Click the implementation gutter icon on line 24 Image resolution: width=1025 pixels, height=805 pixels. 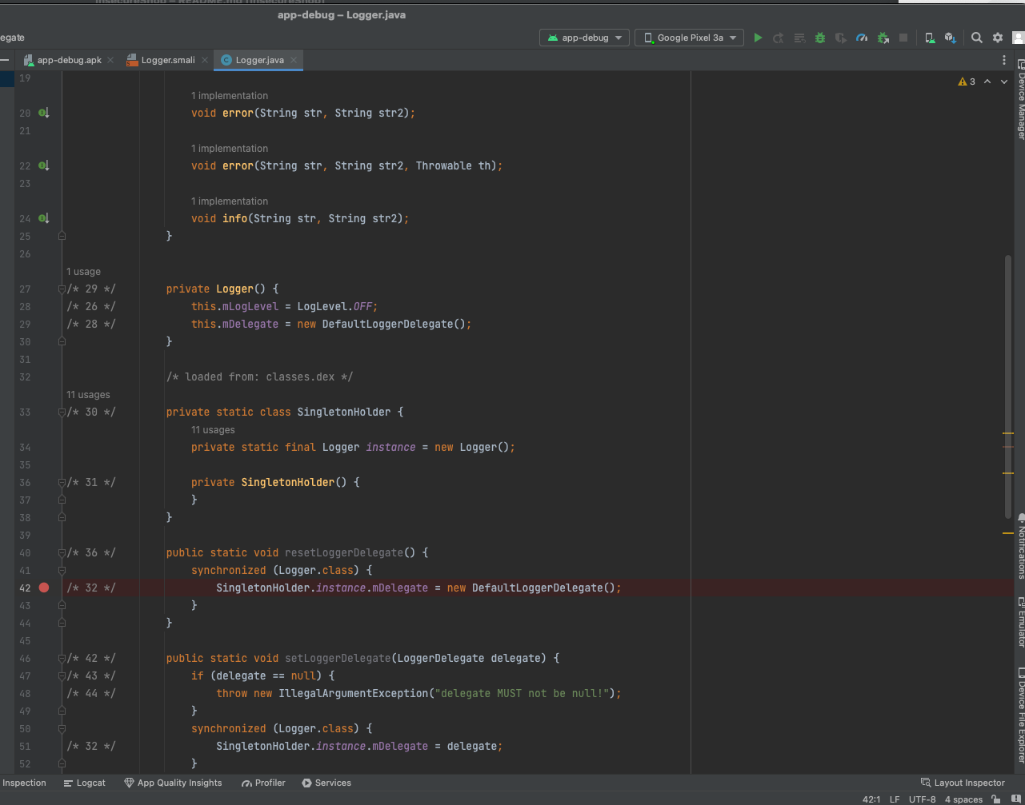(44, 218)
